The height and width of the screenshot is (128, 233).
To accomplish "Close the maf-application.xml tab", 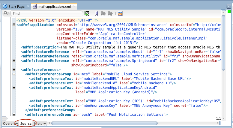I will [x=74, y=6].
